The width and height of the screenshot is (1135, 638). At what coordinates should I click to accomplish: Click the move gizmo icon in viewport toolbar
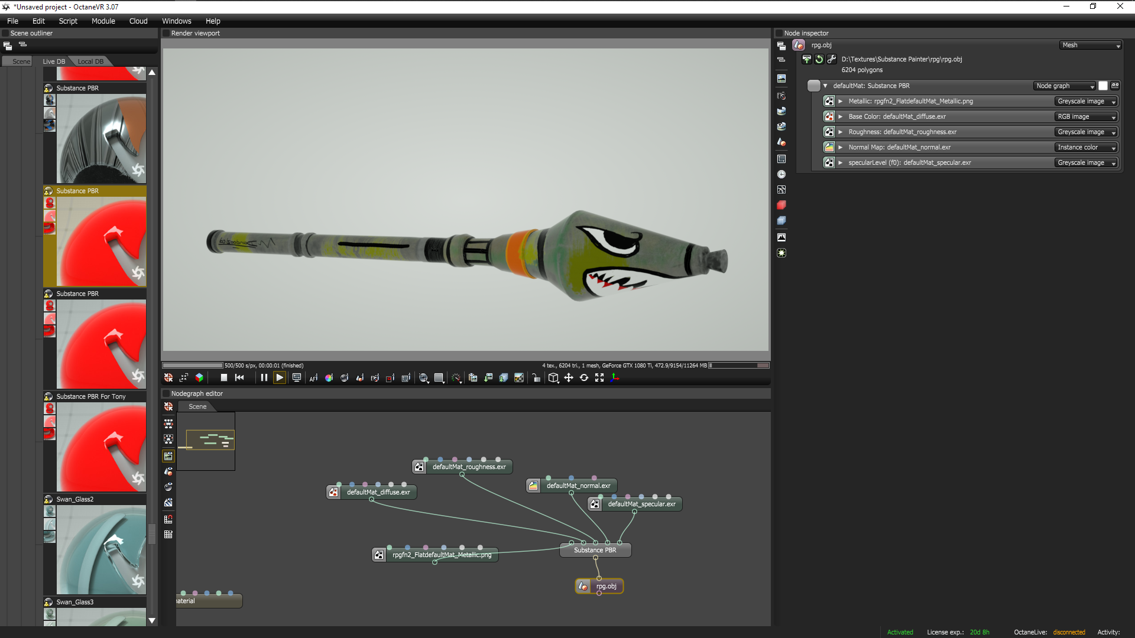click(x=568, y=377)
